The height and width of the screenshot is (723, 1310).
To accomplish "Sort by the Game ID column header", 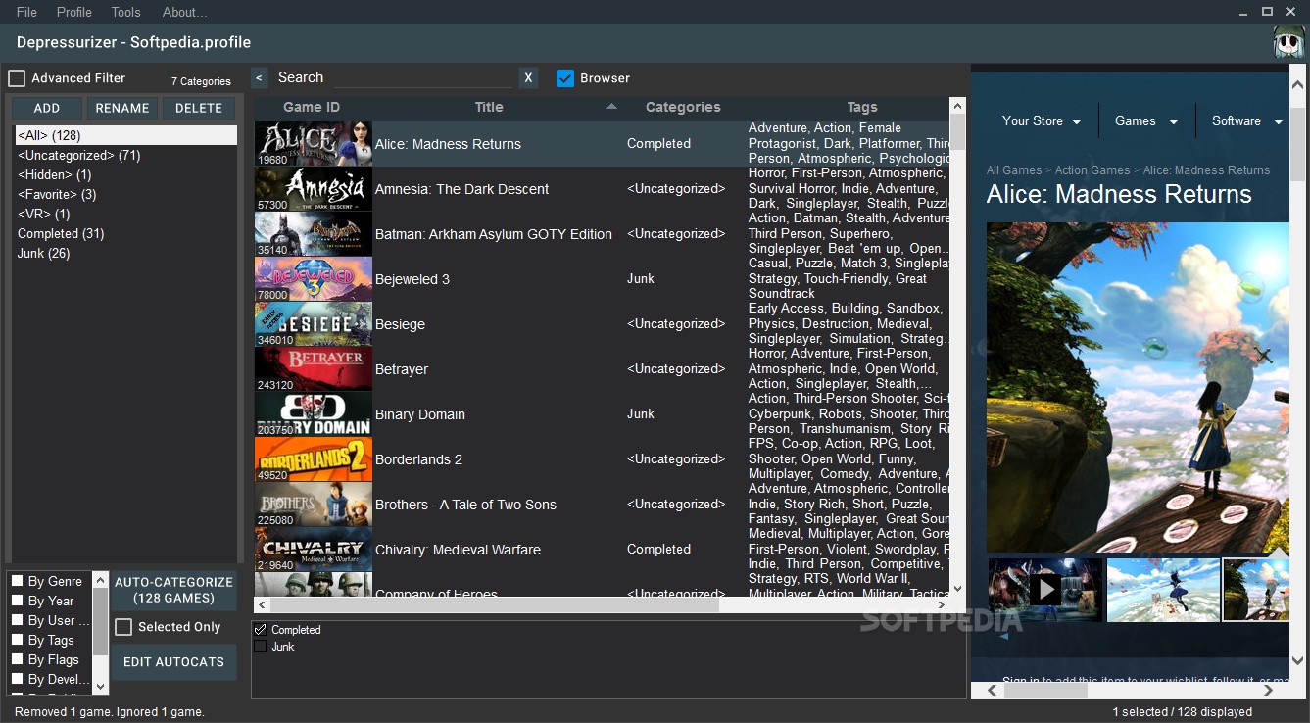I will tap(312, 107).
